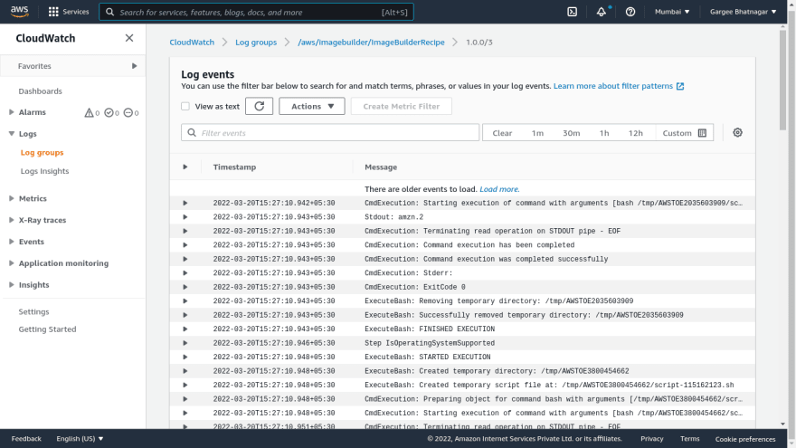The width and height of the screenshot is (796, 448).
Task: Open Dashboards in the sidebar
Action: (40, 91)
